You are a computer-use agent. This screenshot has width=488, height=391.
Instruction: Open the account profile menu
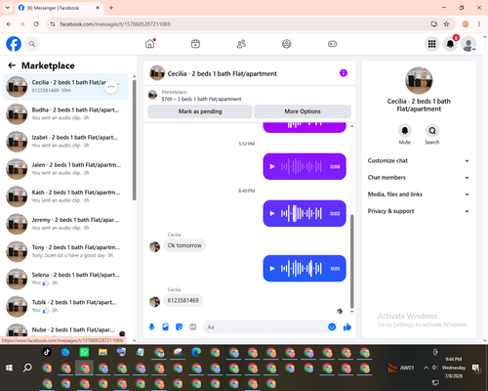pos(468,44)
